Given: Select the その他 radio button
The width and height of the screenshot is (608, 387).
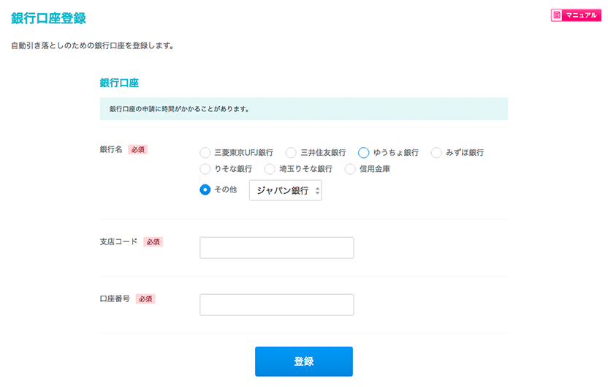Looking at the screenshot, I should click(205, 189).
